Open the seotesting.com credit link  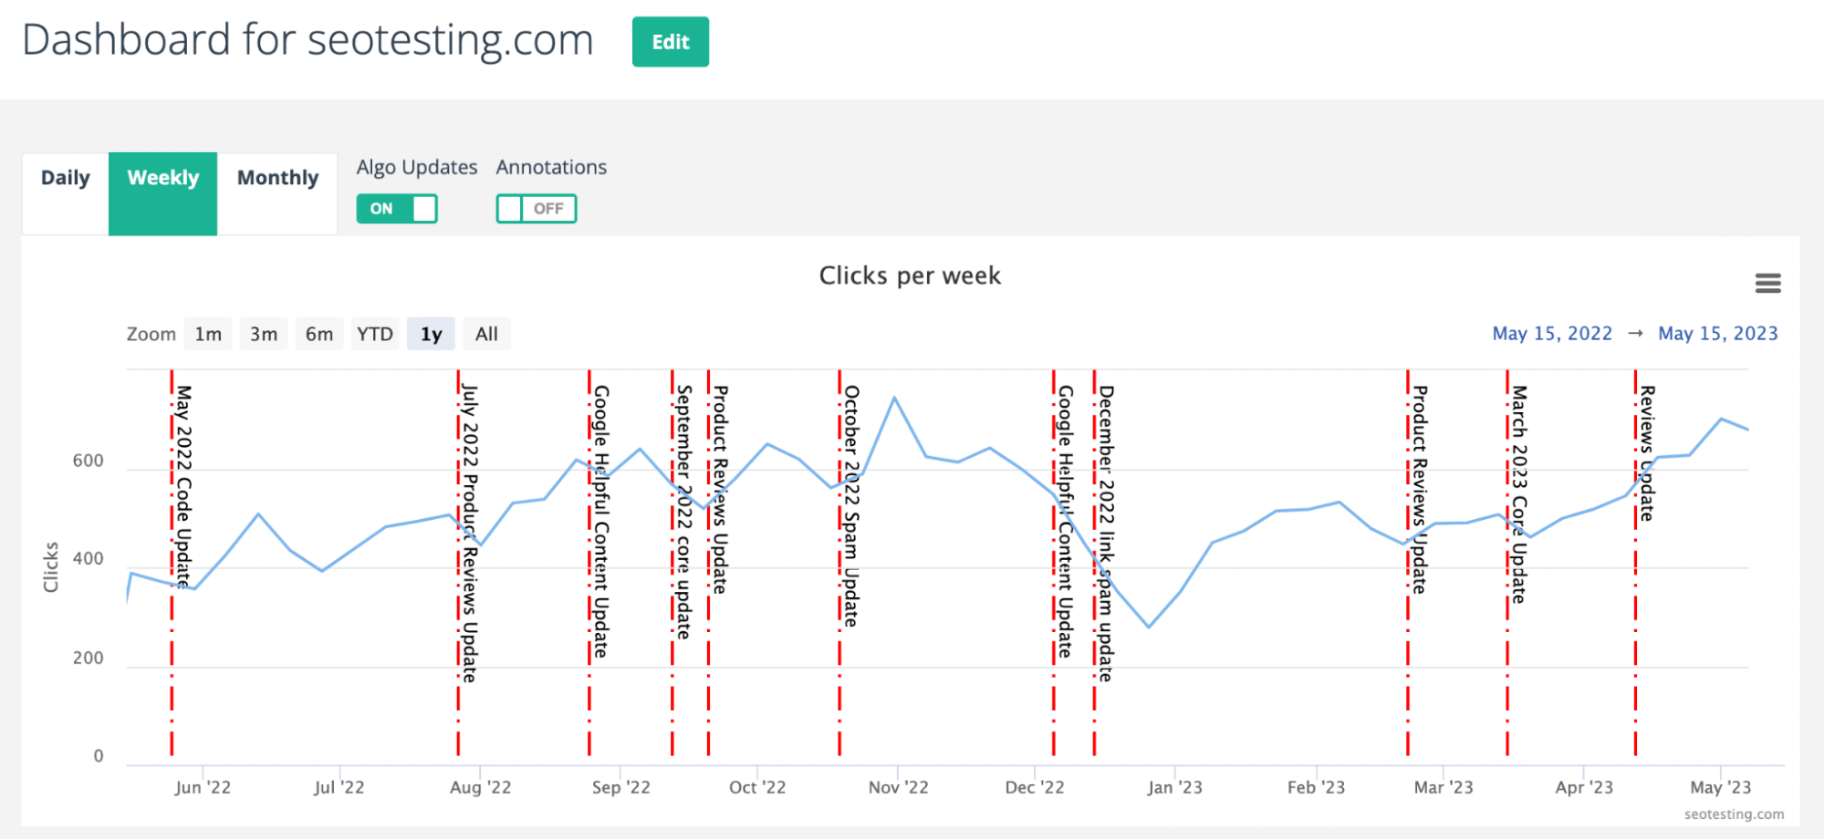tap(1734, 814)
